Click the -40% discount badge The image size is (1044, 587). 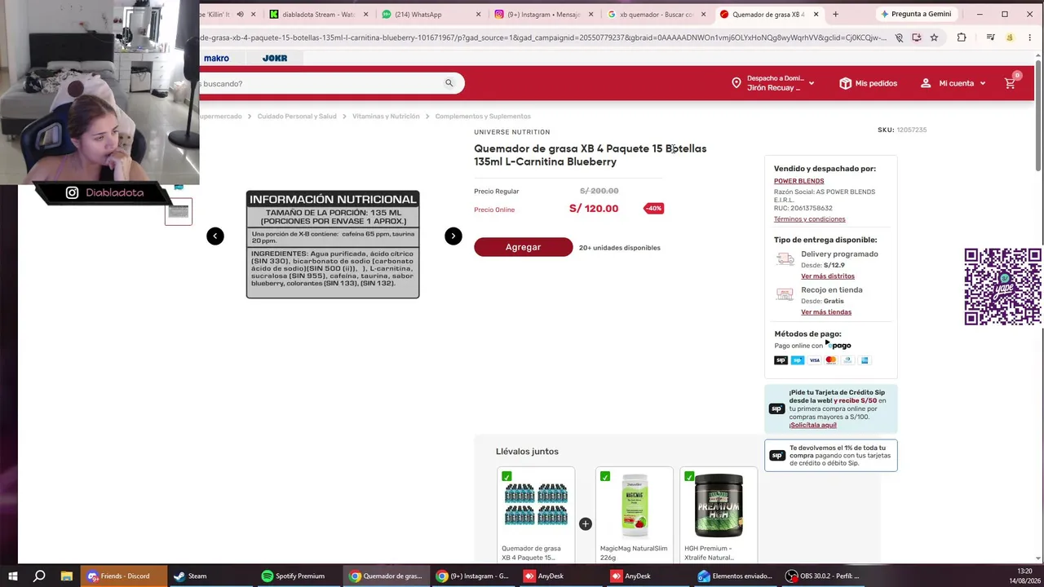tap(654, 209)
